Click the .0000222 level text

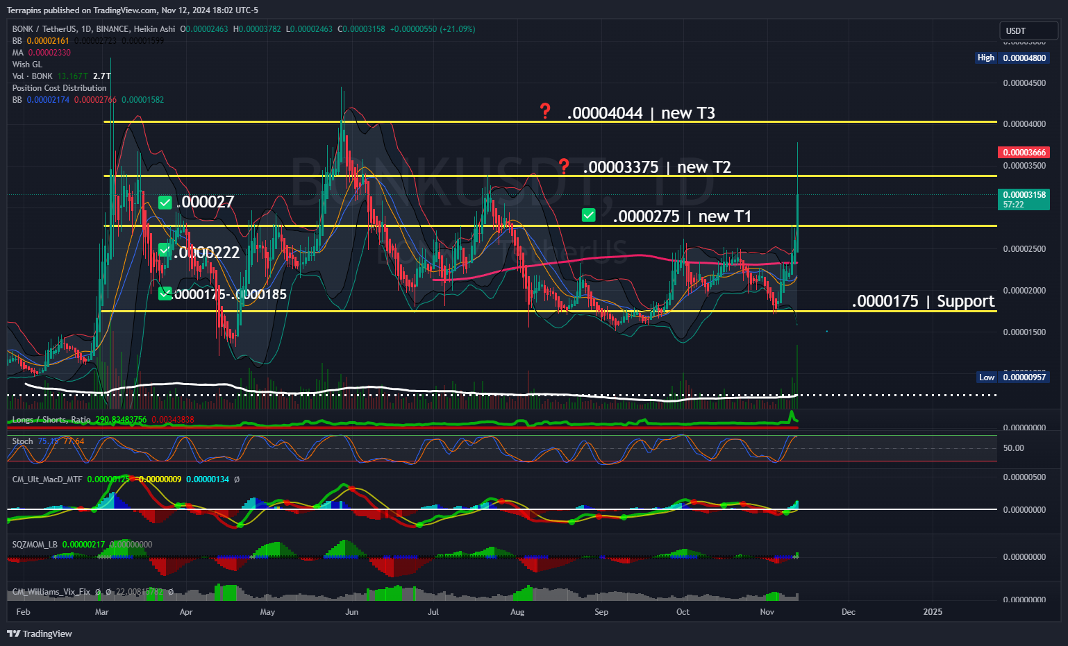[x=206, y=253]
